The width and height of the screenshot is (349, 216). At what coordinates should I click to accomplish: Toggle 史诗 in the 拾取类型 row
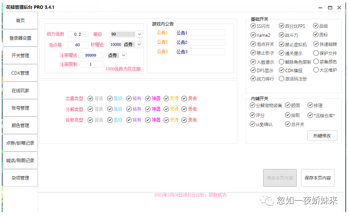point(167,120)
